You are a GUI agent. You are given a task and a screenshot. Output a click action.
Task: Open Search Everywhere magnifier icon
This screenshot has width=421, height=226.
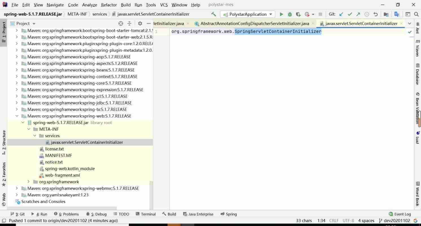coord(416,14)
